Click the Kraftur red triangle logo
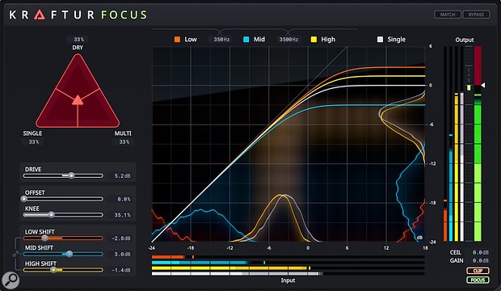 [x=40, y=15]
